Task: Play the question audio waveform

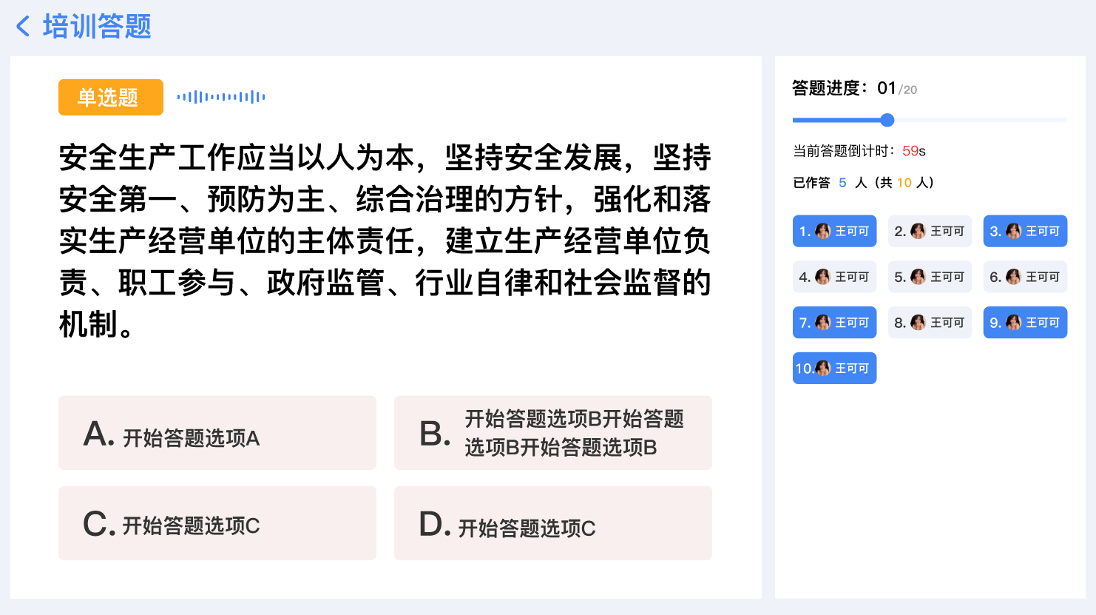Action: click(221, 97)
